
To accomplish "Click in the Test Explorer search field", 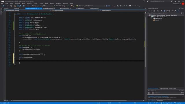I will click(168, 93).
